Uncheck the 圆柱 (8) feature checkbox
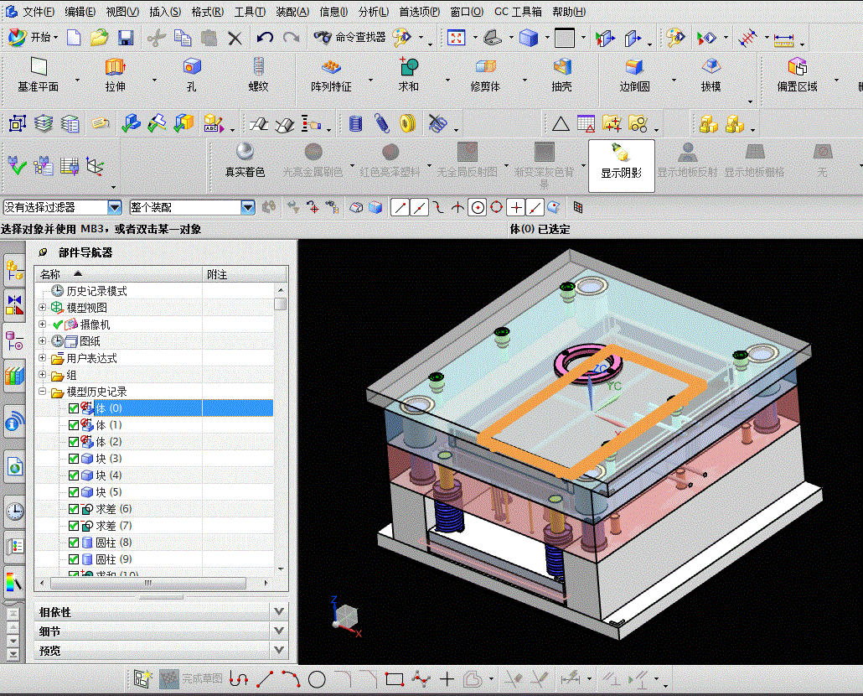Viewport: 863px width, 696px height. coord(74,543)
